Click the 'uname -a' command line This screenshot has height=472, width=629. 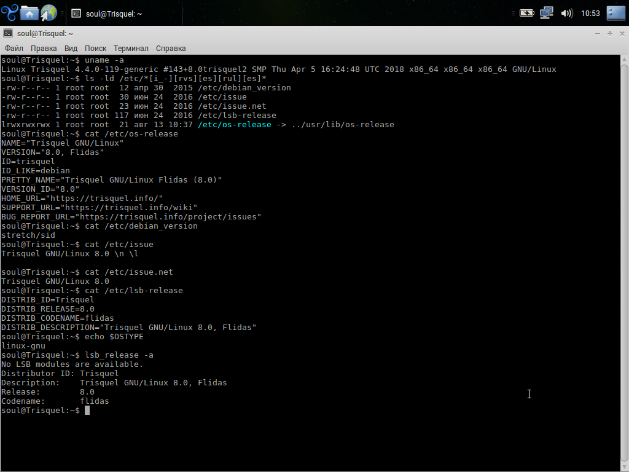pos(63,60)
